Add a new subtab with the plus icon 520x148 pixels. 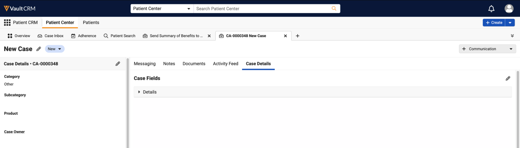tap(297, 36)
